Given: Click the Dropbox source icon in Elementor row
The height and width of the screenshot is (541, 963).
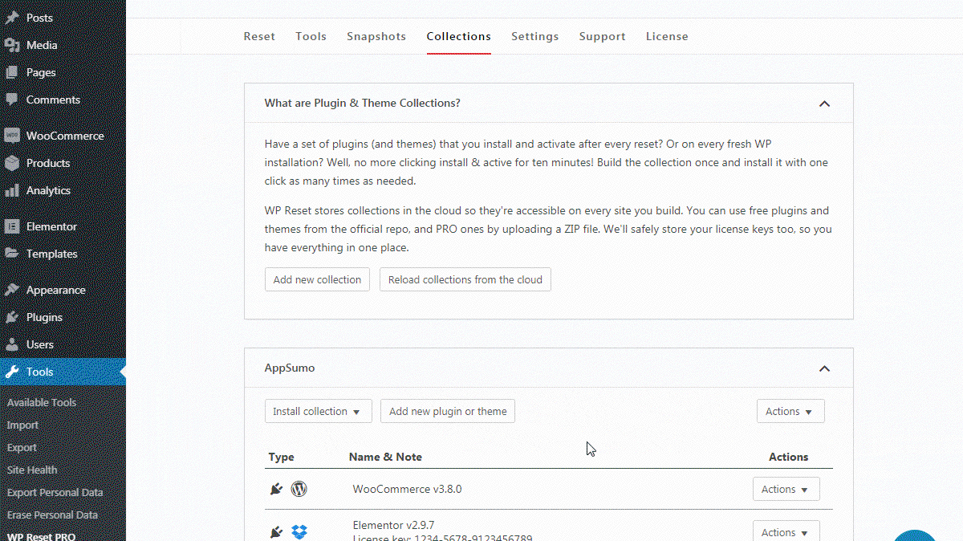Looking at the screenshot, I should 299,532.
